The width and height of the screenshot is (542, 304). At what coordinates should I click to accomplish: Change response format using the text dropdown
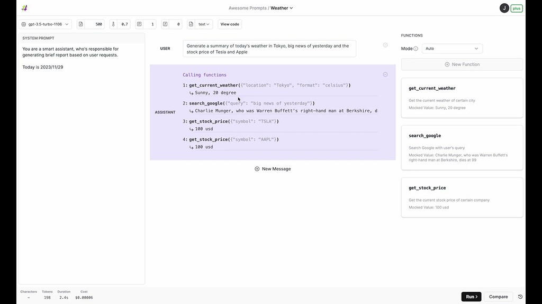tap(203, 24)
